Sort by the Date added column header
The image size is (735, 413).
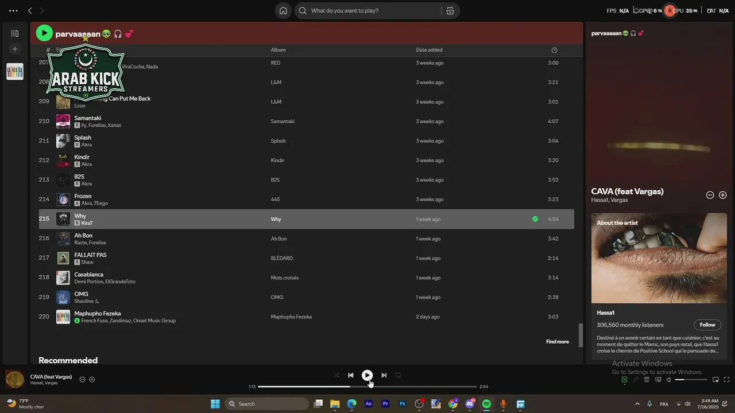429,50
